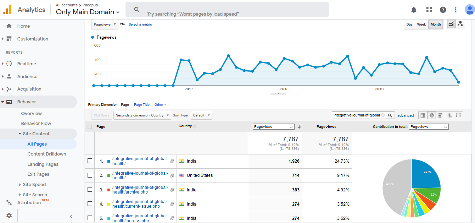Click the table filter search magnifier
This screenshot has height=223, width=475.
point(390,115)
